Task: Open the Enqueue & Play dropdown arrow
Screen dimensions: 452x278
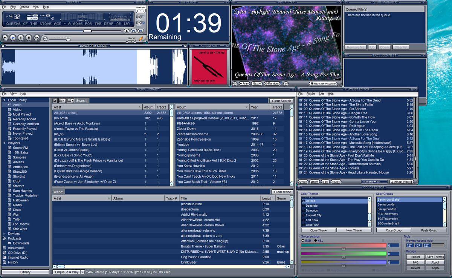Action: coord(82,272)
